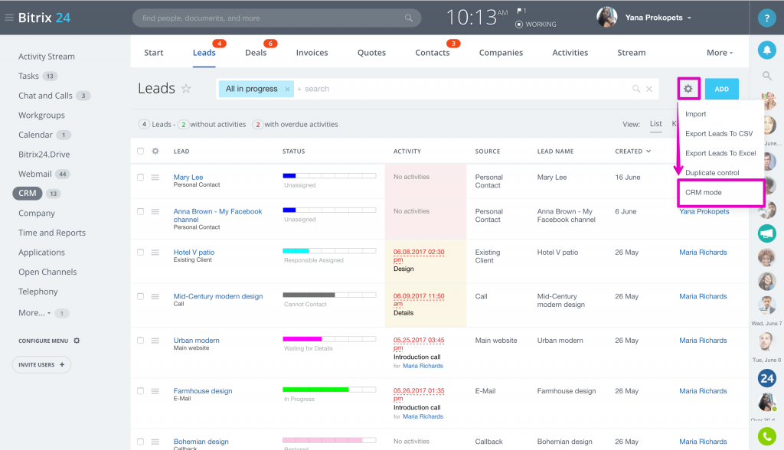Image resolution: width=784 pixels, height=450 pixels.
Task: Choose Export Leads To CSV
Action: (x=718, y=133)
